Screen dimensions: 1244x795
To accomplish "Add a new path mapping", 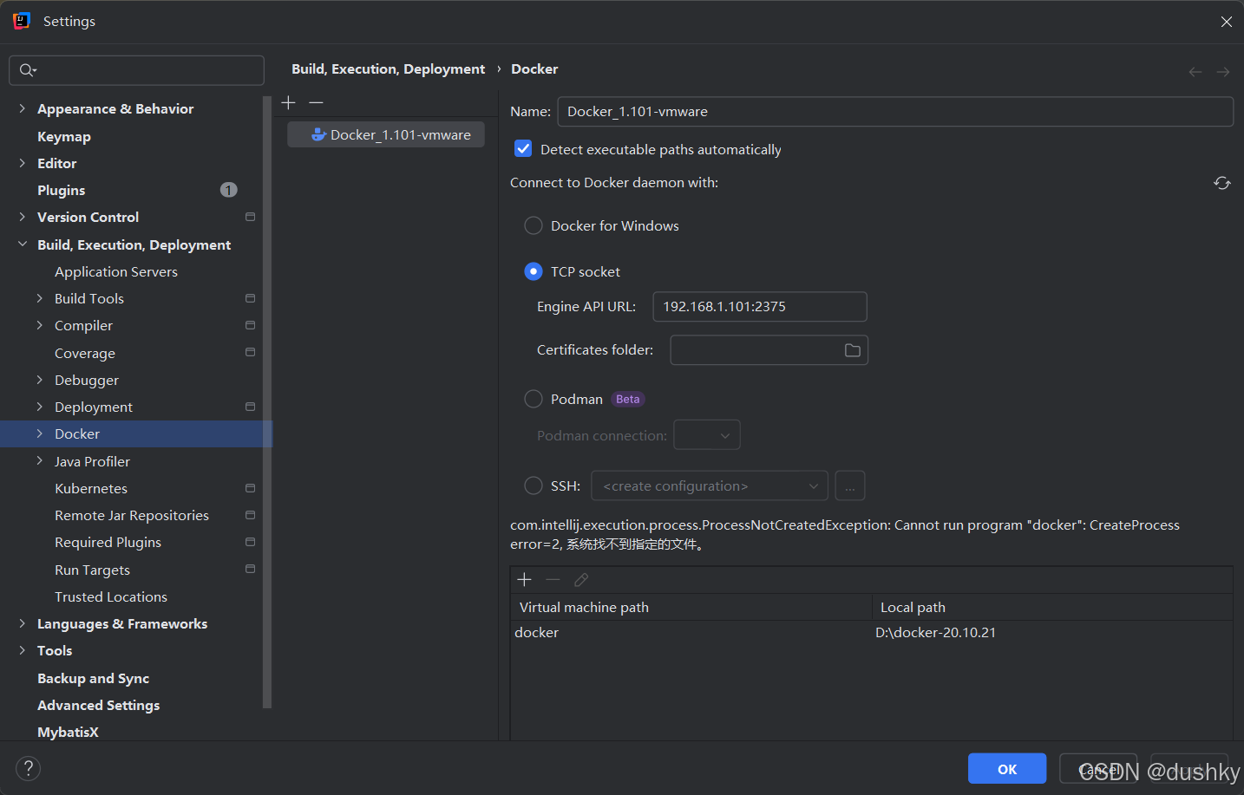I will 524,580.
